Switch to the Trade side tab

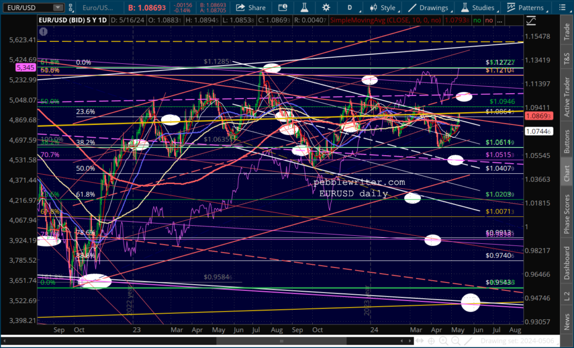pyautogui.click(x=567, y=31)
